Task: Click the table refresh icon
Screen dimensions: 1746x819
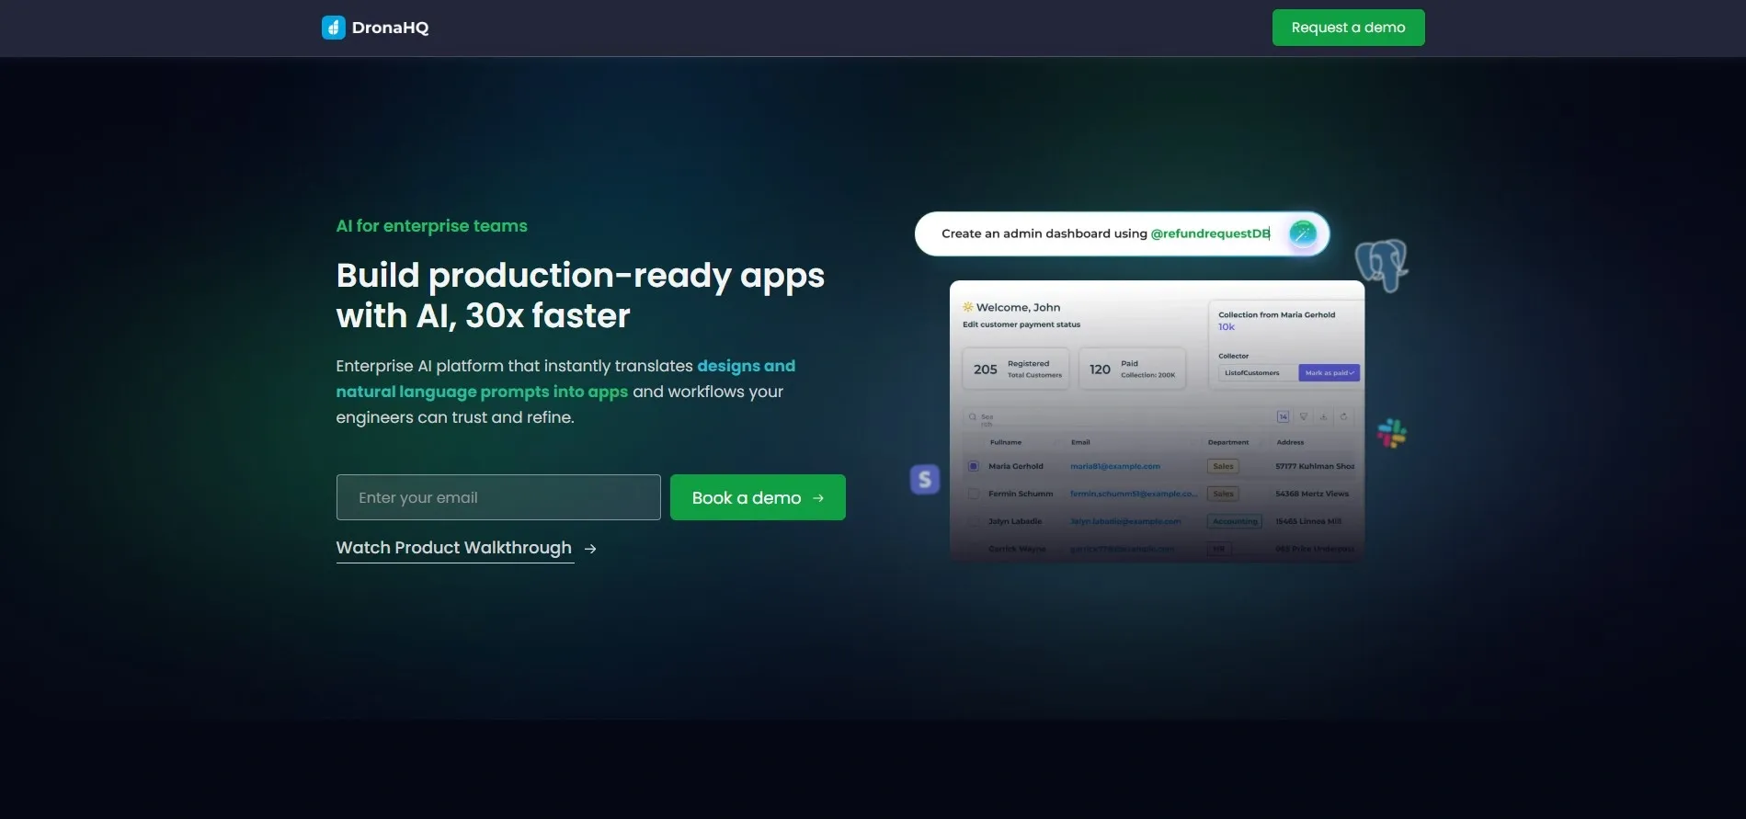Action: (1343, 416)
